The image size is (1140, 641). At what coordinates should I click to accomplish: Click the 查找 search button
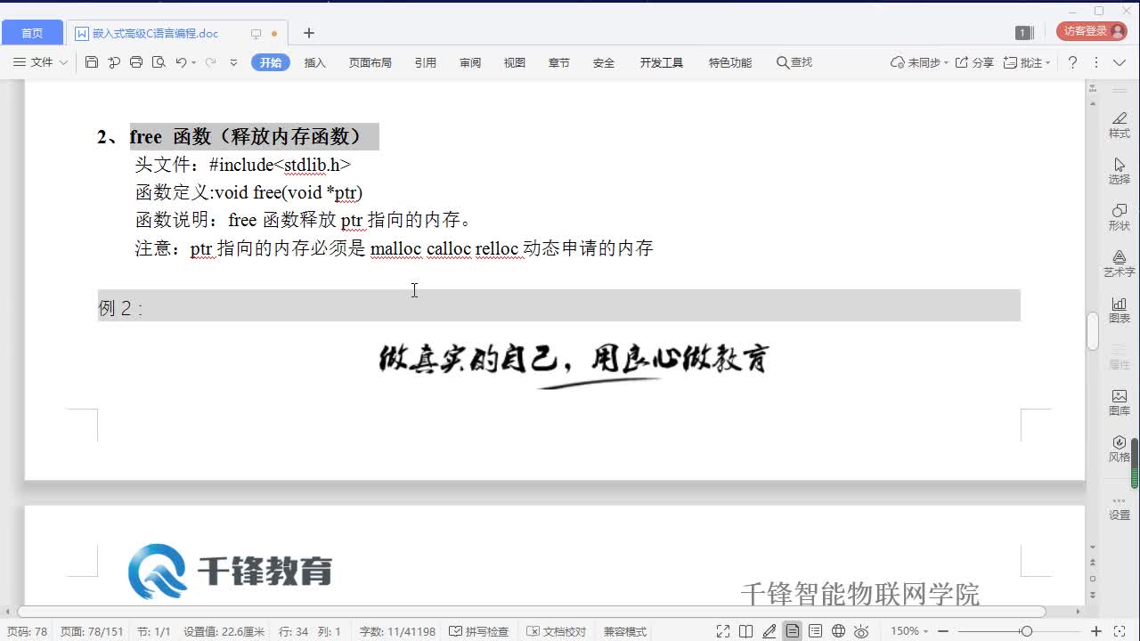click(794, 62)
